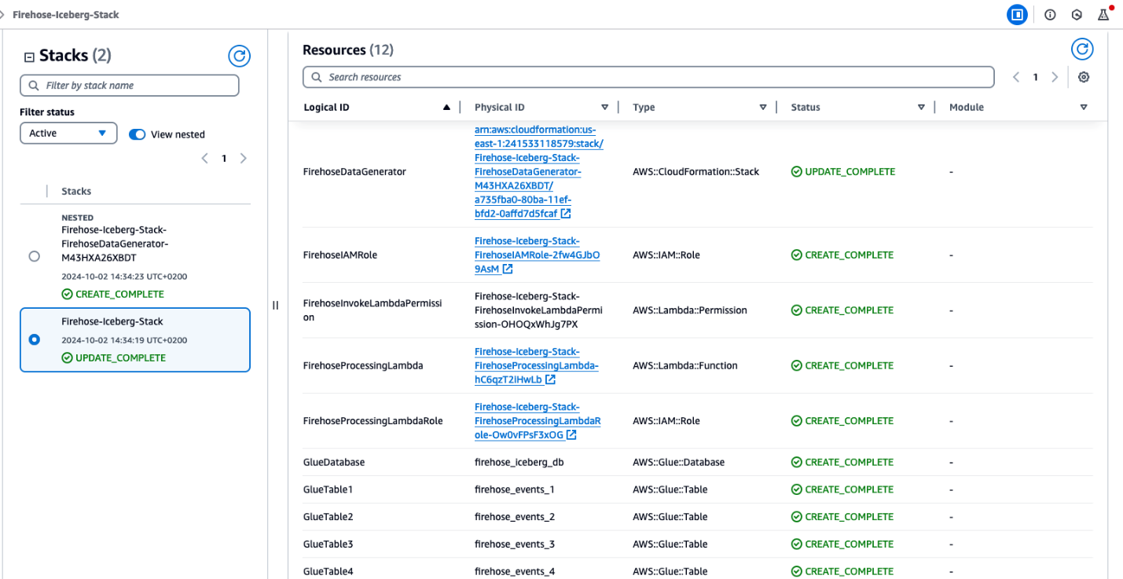
Task: Click the Resources (12) heading
Action: coord(348,50)
